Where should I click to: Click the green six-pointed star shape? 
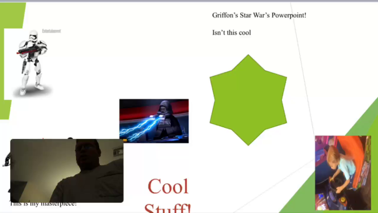248,100
